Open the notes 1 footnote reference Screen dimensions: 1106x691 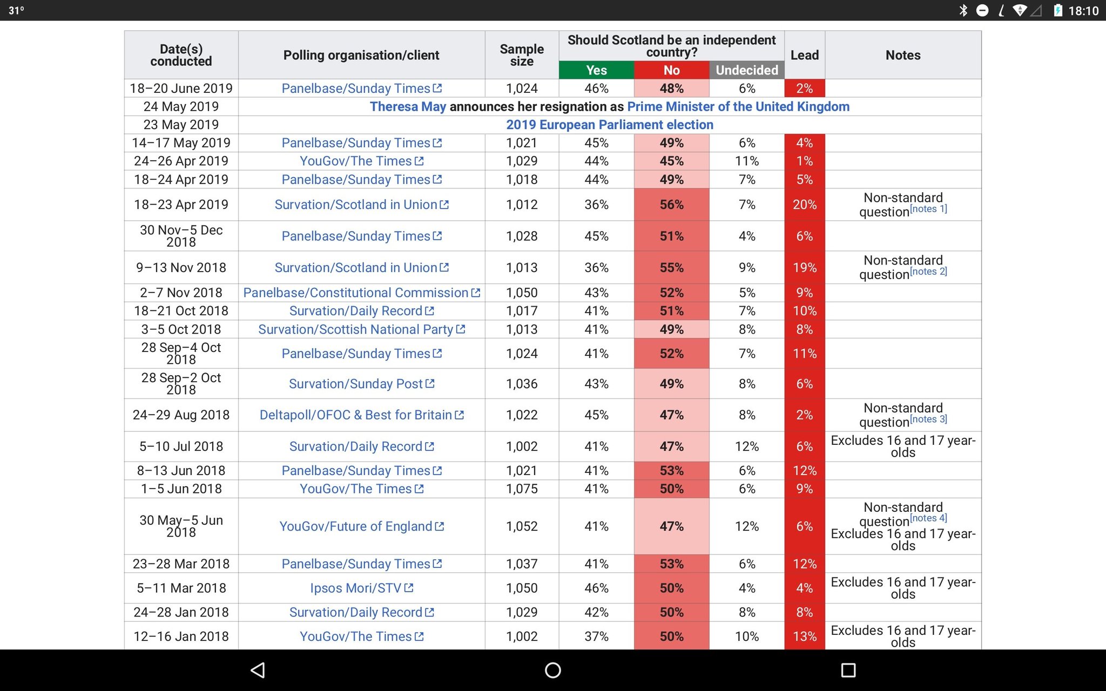click(928, 209)
